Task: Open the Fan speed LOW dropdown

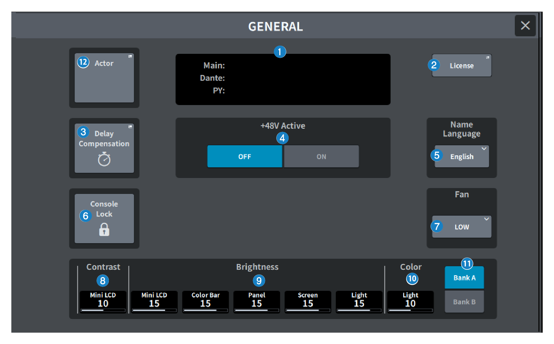Action: (461, 227)
